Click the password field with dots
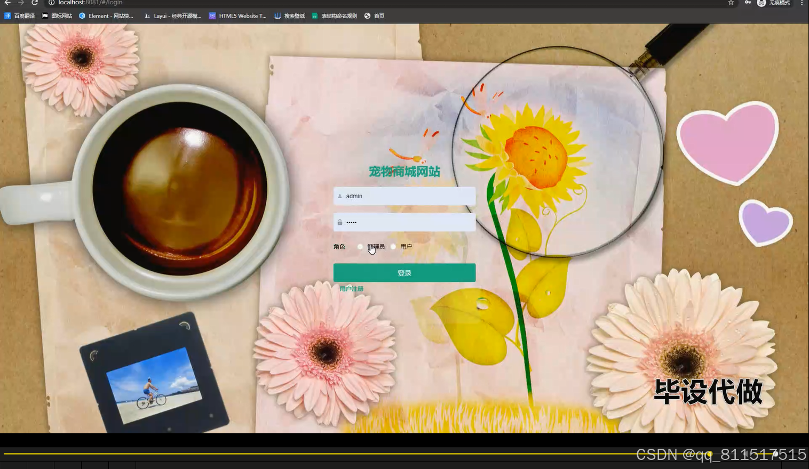Screen dimensions: 809x469 point(404,222)
